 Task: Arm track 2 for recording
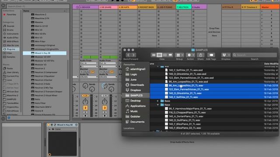[x=85, y=116]
